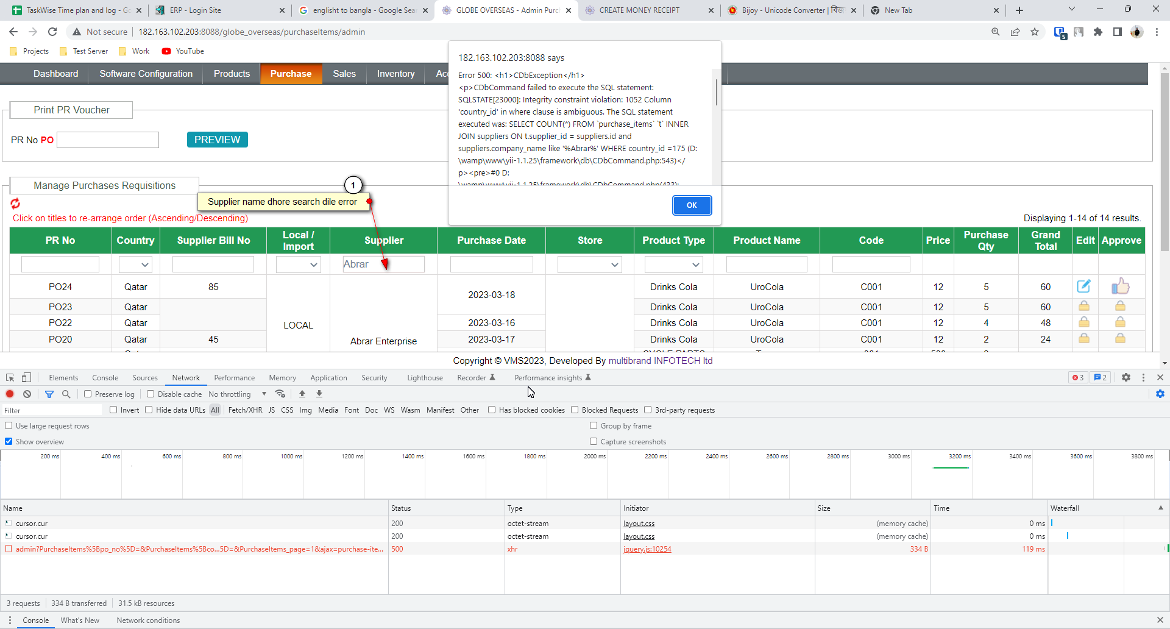1170x629 pixels.
Task: Click the inspect element picker icon
Action: pyautogui.click(x=10, y=377)
